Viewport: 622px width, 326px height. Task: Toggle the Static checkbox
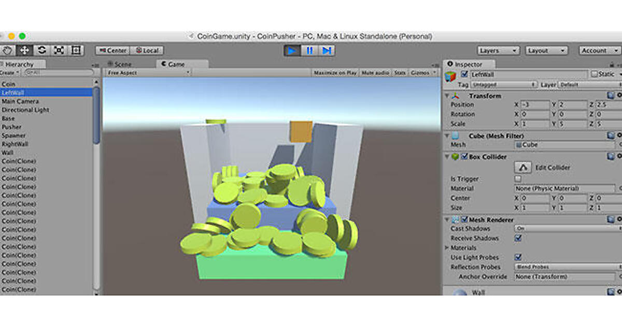(595, 74)
